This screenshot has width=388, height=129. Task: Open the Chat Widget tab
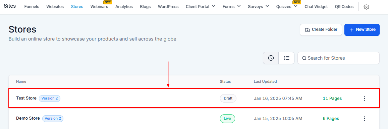click(316, 7)
